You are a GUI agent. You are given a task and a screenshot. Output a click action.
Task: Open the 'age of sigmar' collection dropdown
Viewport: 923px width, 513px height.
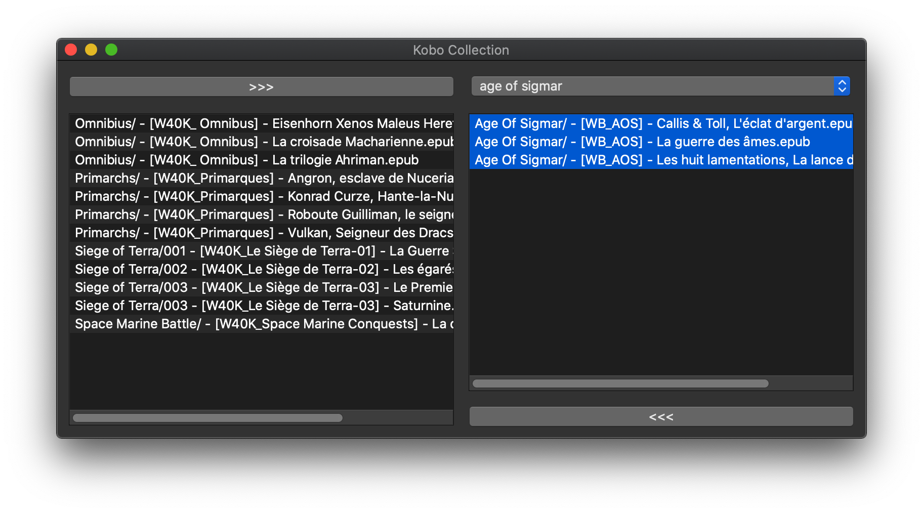coord(660,86)
